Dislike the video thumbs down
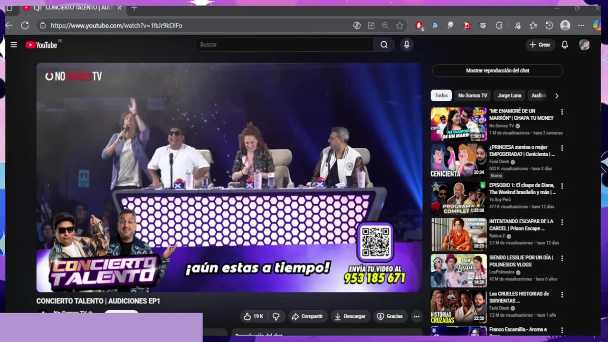 coord(276,316)
